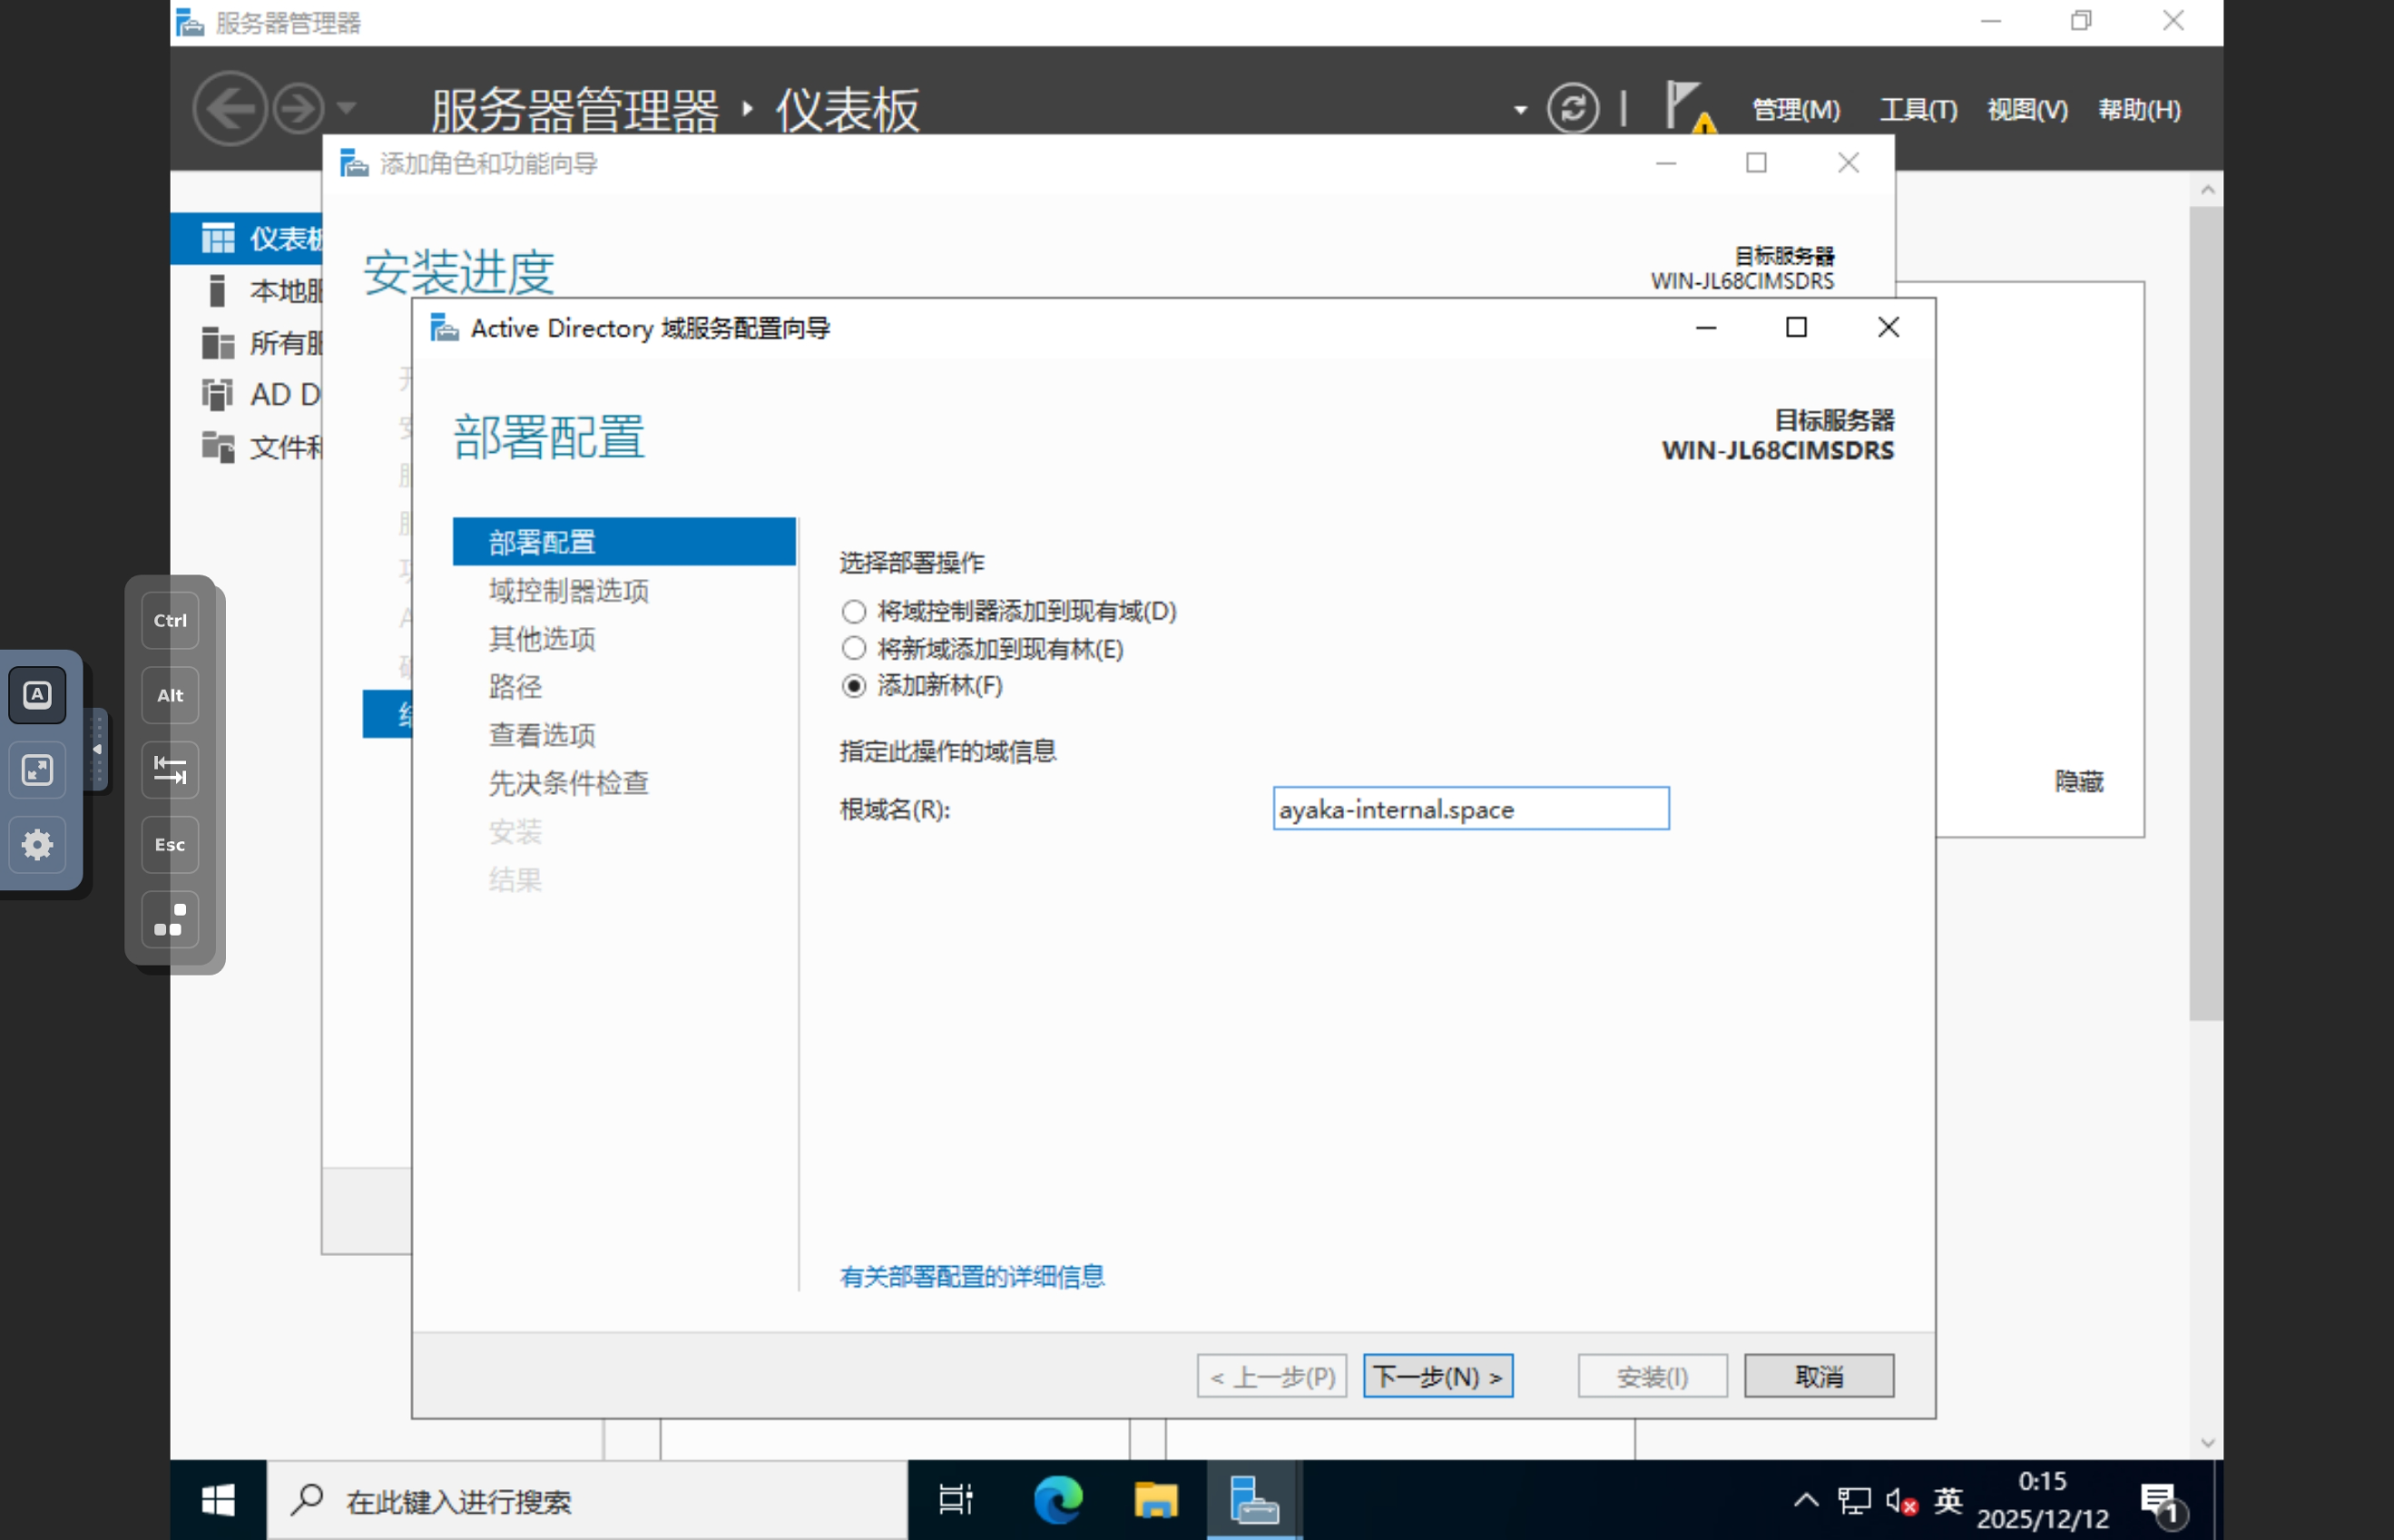Open the 工具(T) menu
This screenshot has width=2394, height=1540.
coord(1918,109)
